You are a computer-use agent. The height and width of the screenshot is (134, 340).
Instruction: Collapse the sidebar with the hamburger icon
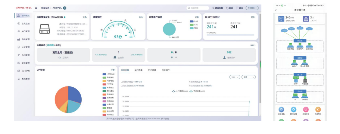click(x=36, y=8)
